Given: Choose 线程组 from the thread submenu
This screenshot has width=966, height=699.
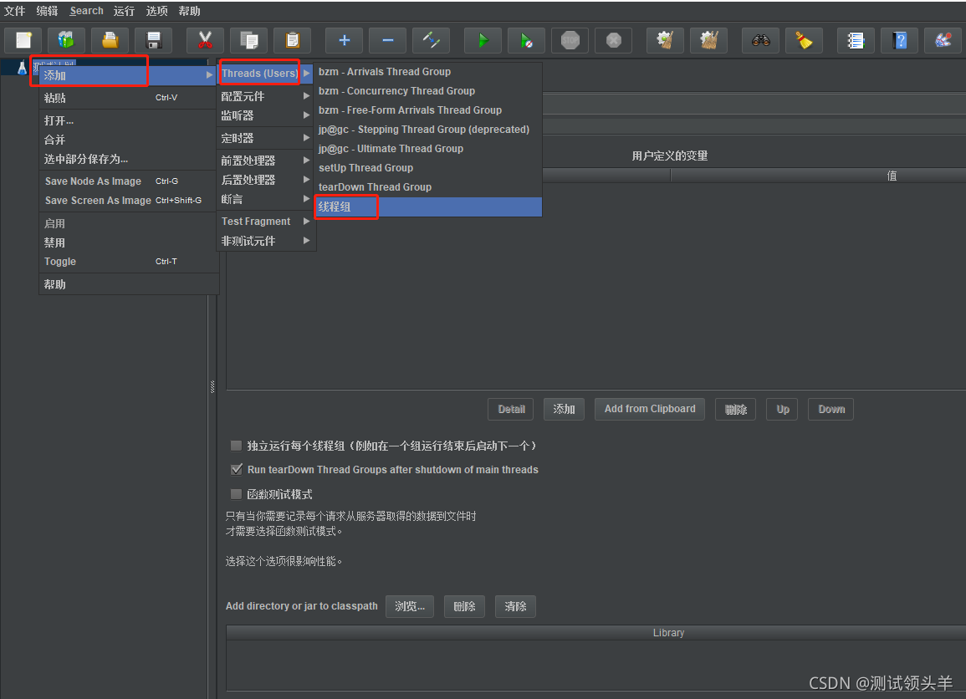Looking at the screenshot, I should pyautogui.click(x=428, y=207).
